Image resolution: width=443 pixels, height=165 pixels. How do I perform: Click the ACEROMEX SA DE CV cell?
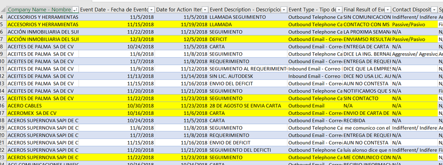click(x=42, y=113)
